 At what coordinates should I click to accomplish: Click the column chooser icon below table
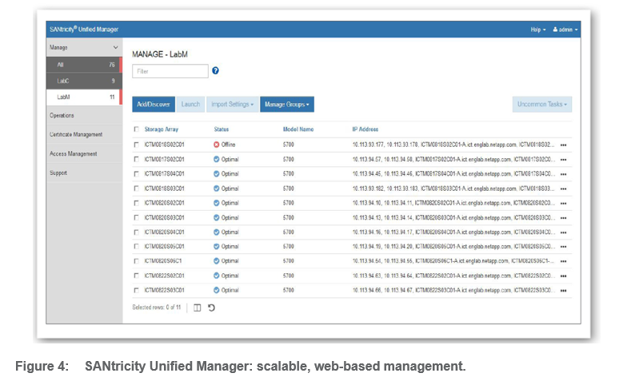(x=198, y=308)
